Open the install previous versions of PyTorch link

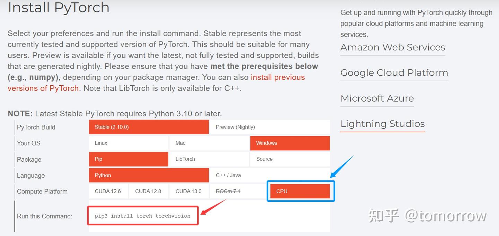pyautogui.click(x=156, y=83)
